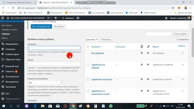Click Применить button
The width and height of the screenshot is (194, 109).
click(106, 40)
